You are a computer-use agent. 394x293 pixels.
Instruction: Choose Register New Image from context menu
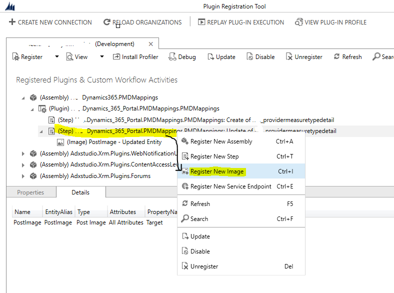click(217, 171)
